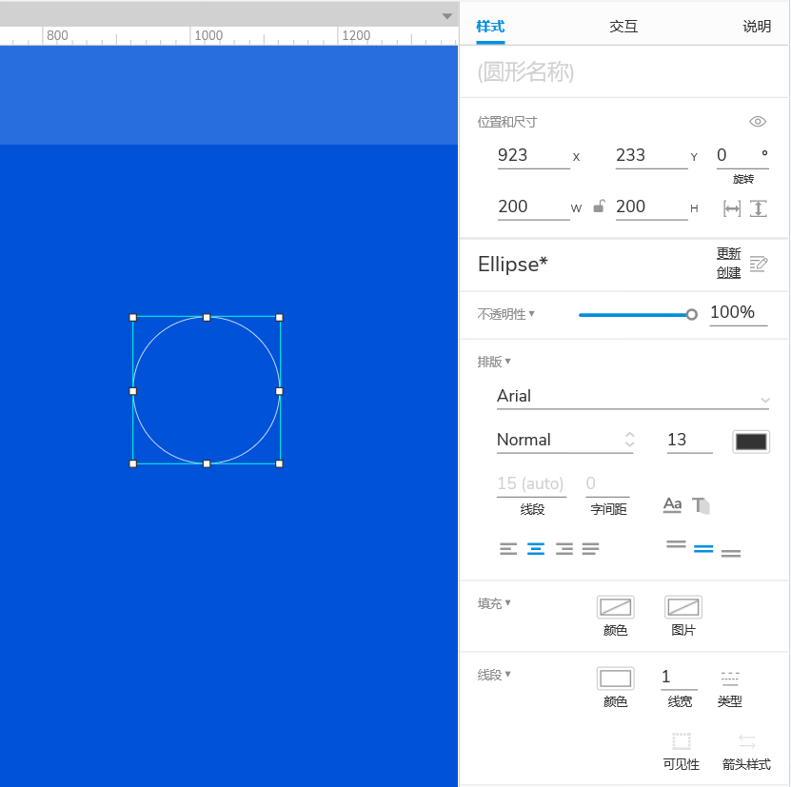Click the character spacing field 字间距
Viewport: 791px width, 787px height.
[x=608, y=483]
